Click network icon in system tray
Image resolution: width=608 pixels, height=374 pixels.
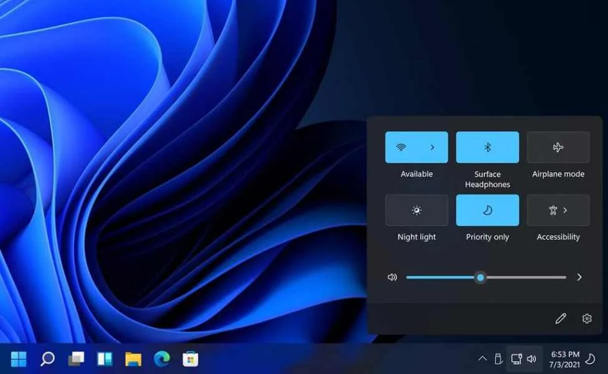[516, 359]
